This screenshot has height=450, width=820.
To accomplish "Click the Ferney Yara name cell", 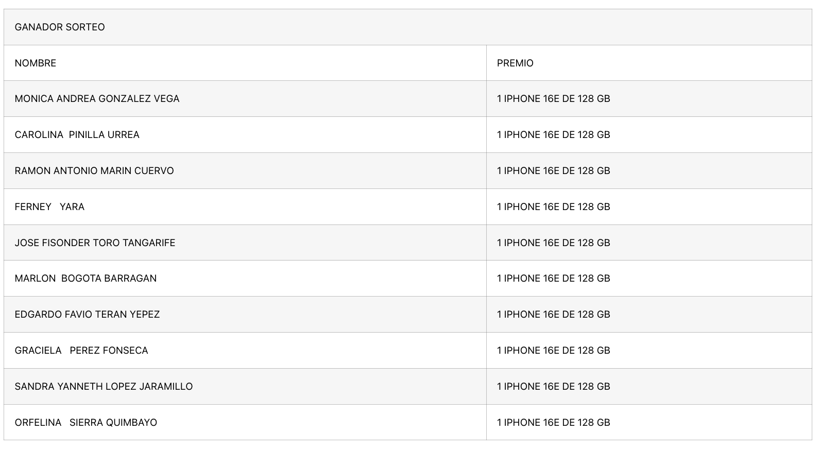I will point(49,207).
